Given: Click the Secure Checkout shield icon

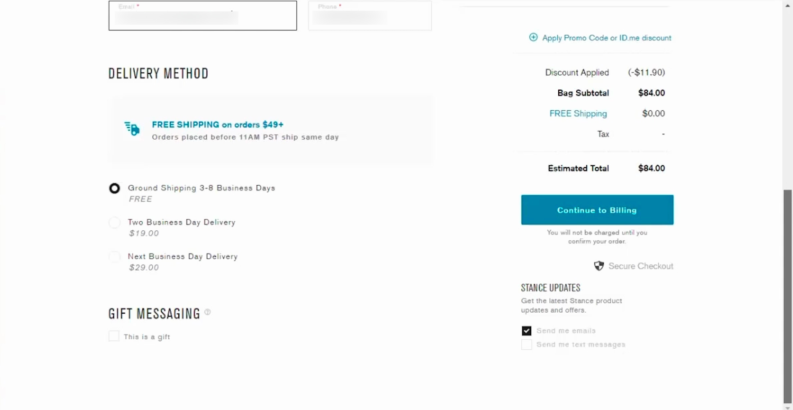Looking at the screenshot, I should pyautogui.click(x=599, y=266).
